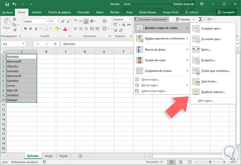The image size is (241, 165).
Task: Click the AutoSum sigma icon
Action: tap(200, 19)
